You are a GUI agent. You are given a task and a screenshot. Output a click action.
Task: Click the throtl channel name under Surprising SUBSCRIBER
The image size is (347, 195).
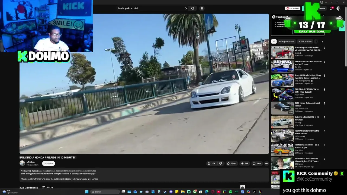point(297,53)
